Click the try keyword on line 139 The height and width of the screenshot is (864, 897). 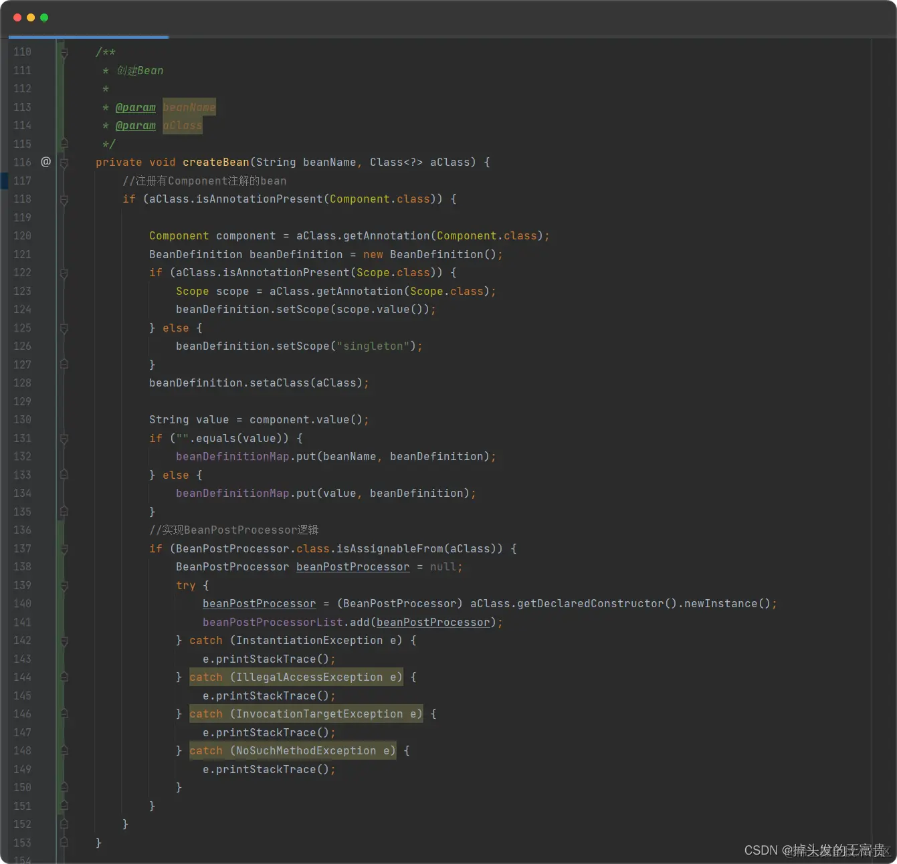tap(186, 586)
